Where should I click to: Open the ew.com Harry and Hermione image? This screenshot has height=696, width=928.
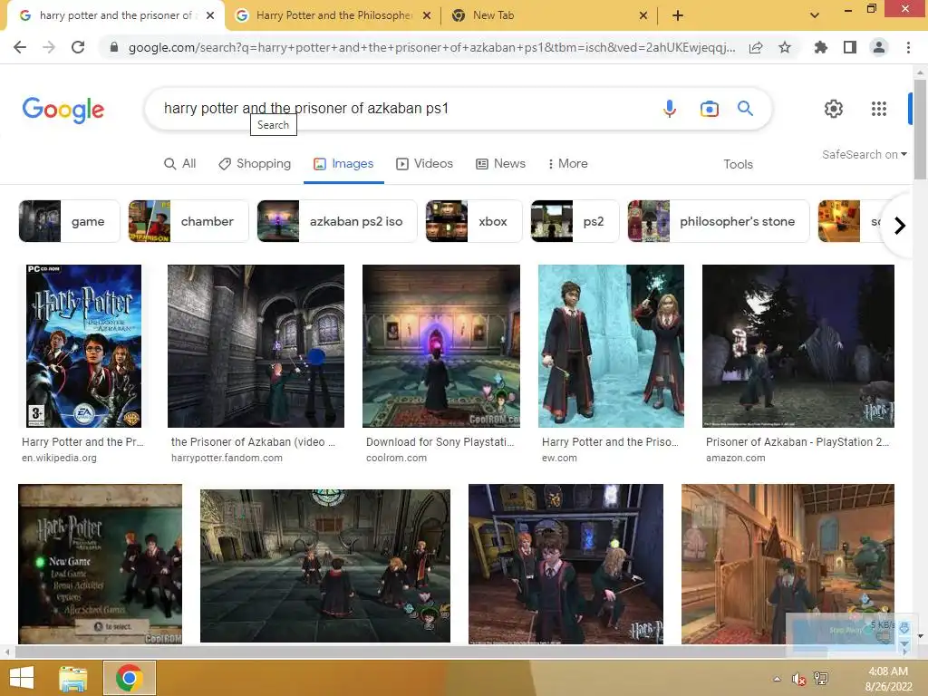point(611,345)
